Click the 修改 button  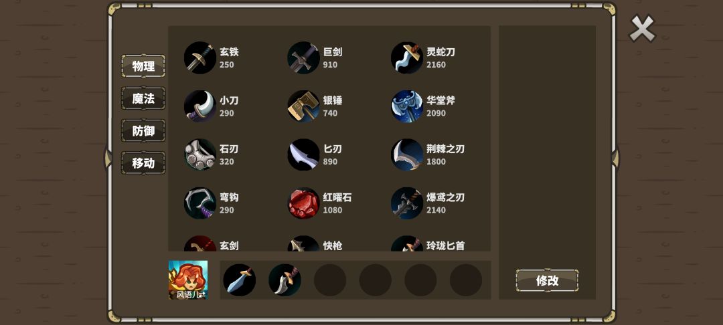coord(547,280)
